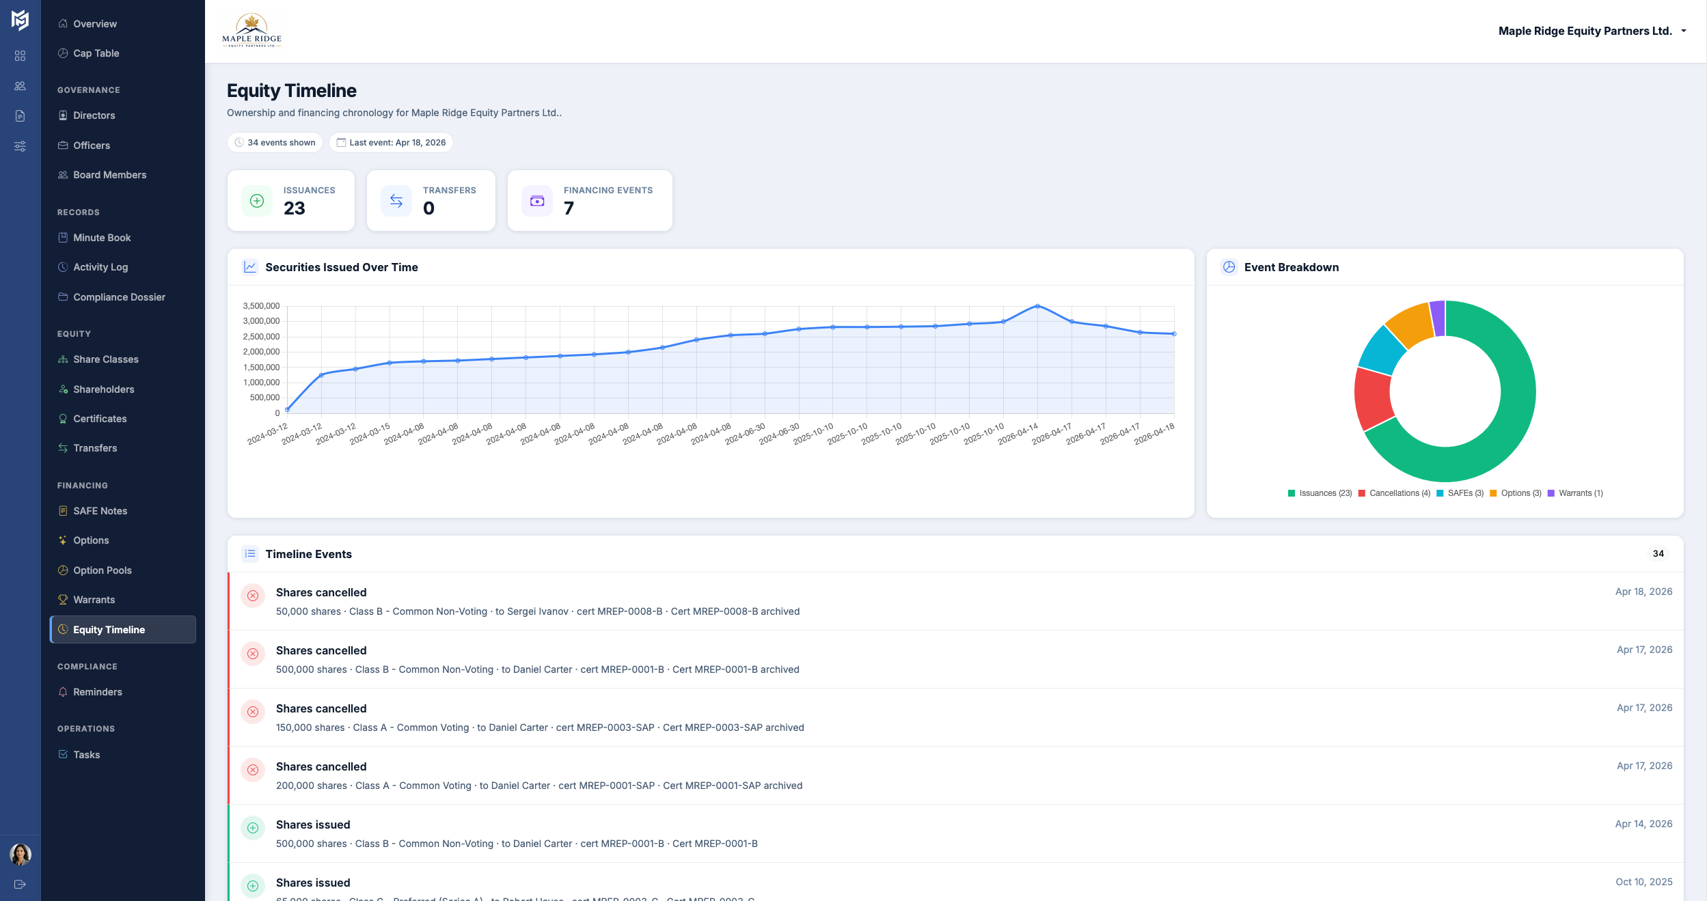This screenshot has width=1707, height=901.
Task: Open the Compliance Dossier link
Action: click(x=119, y=297)
